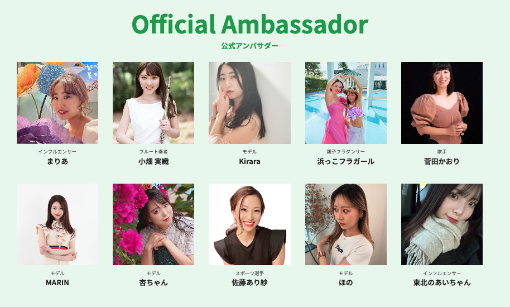Click the Official Ambassador heading
Viewport: 510px width, 307px height.
(250, 25)
